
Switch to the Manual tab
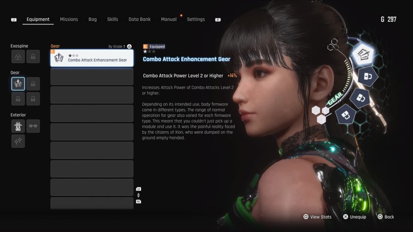tap(169, 19)
